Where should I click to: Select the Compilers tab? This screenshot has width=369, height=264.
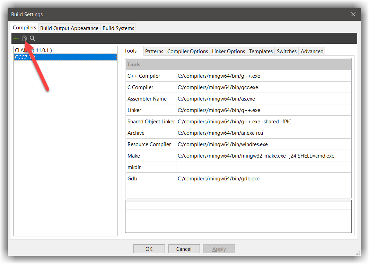[24, 27]
